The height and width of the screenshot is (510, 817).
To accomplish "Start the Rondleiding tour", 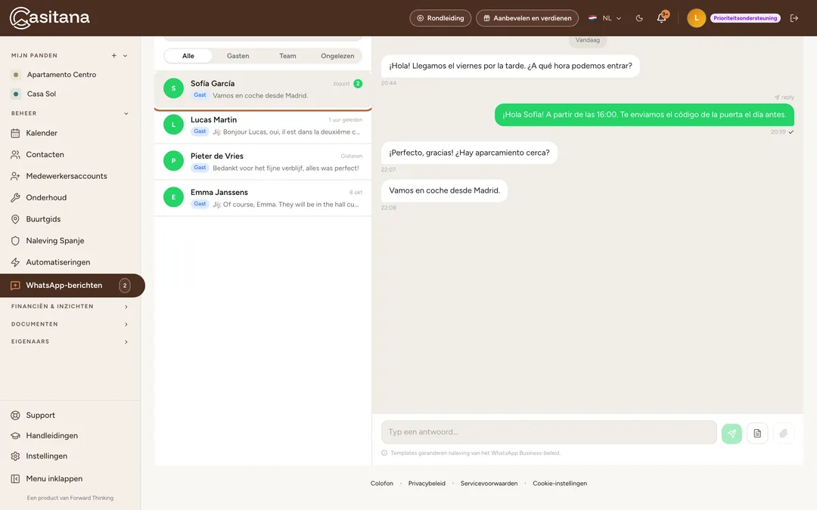I will pos(440,18).
